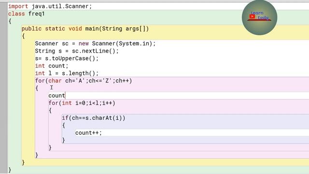Click the 'class freq1' declaration

27,14
